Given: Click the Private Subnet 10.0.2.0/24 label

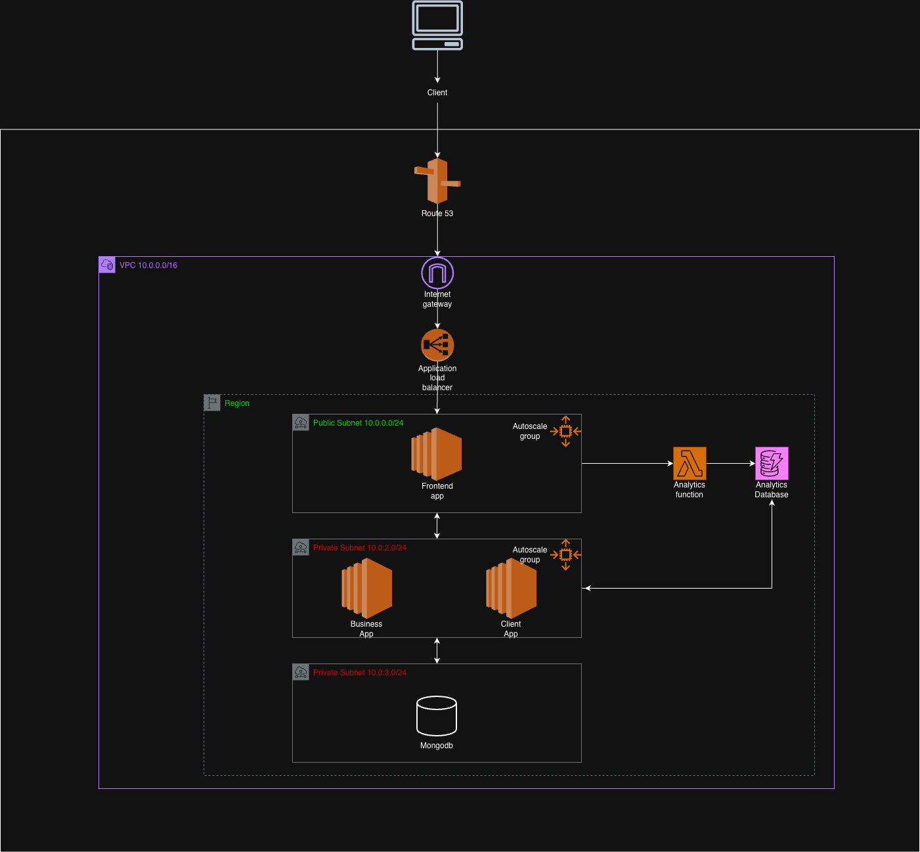Looking at the screenshot, I should [x=359, y=548].
